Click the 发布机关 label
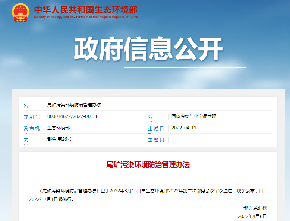This screenshot has height=221, width=290. pos(32,128)
